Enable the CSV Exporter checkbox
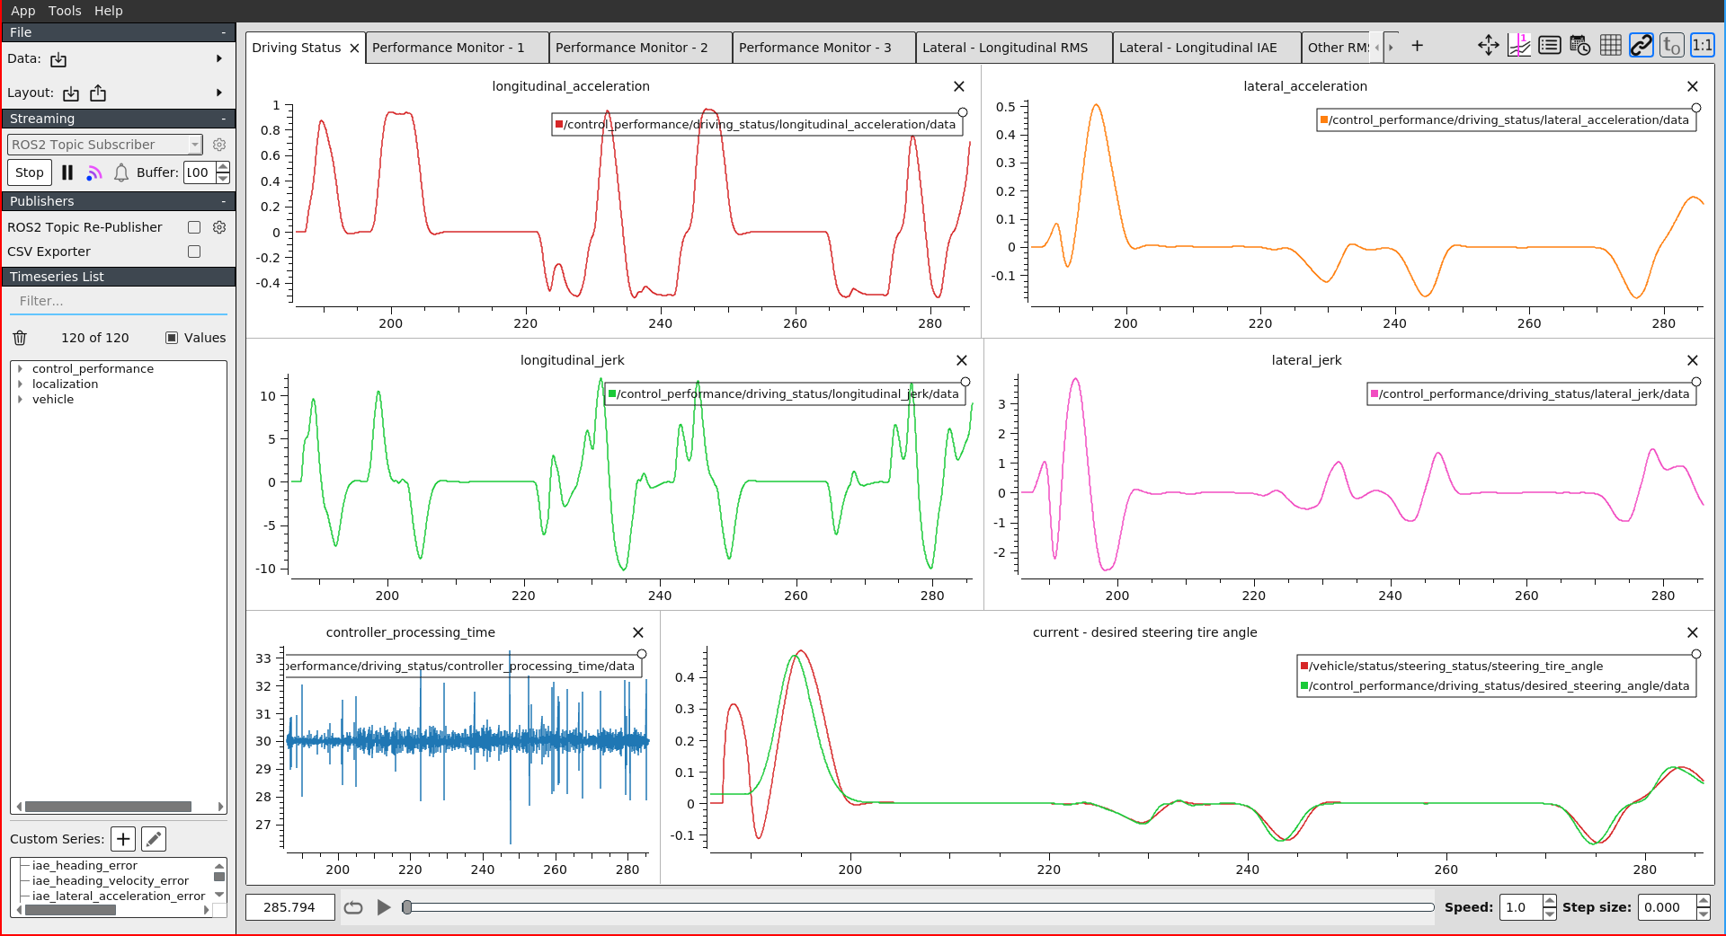The image size is (1726, 936). (x=193, y=252)
